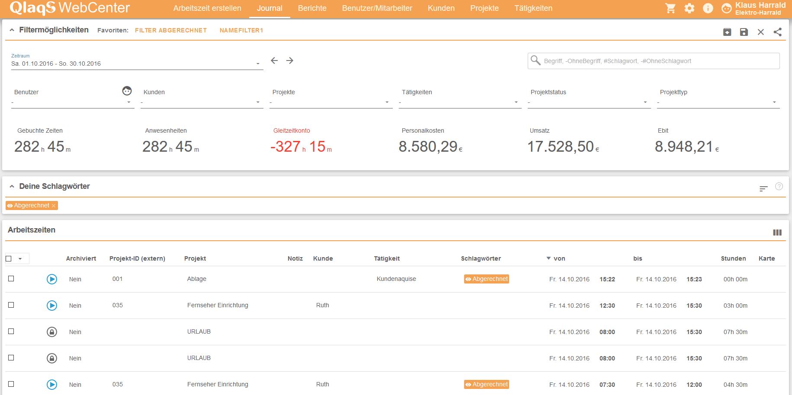This screenshot has width=792, height=395.
Task: Open the Kunden navigation tab
Action: click(x=441, y=8)
